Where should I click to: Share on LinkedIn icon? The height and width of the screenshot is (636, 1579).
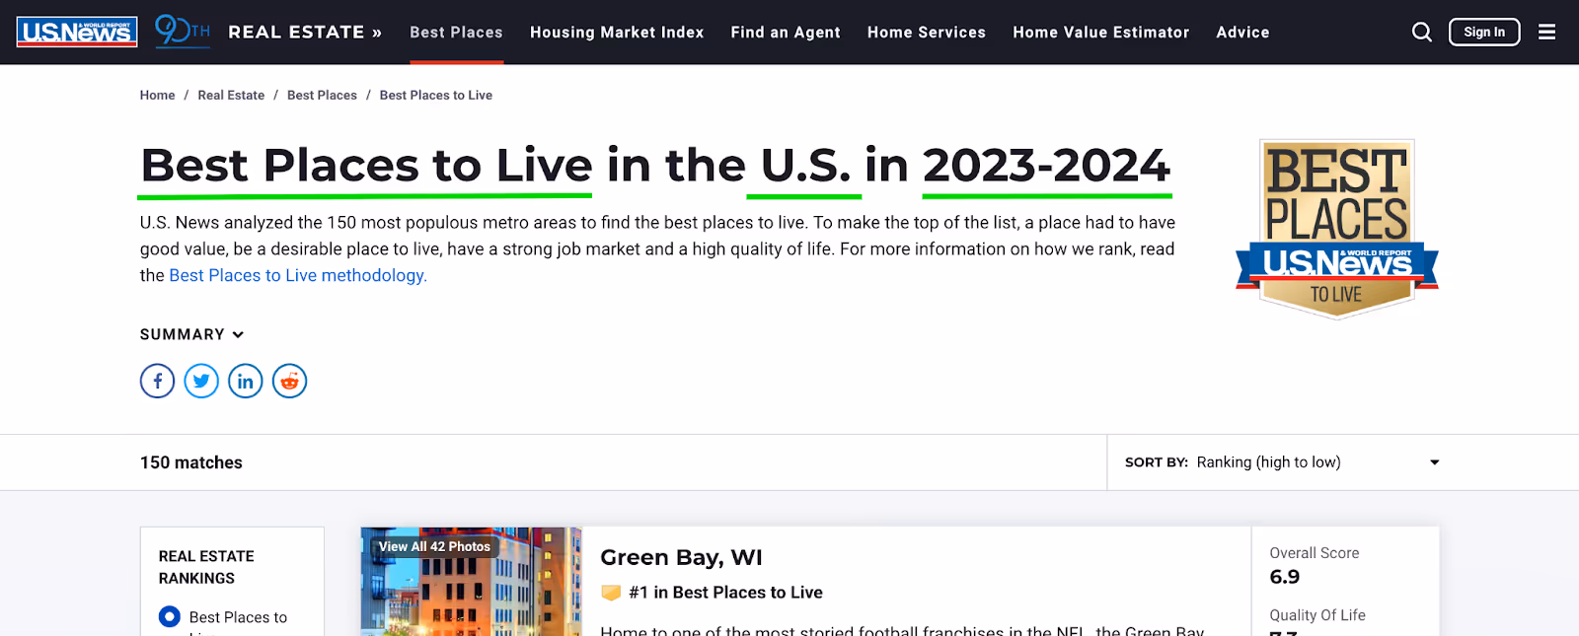click(246, 381)
